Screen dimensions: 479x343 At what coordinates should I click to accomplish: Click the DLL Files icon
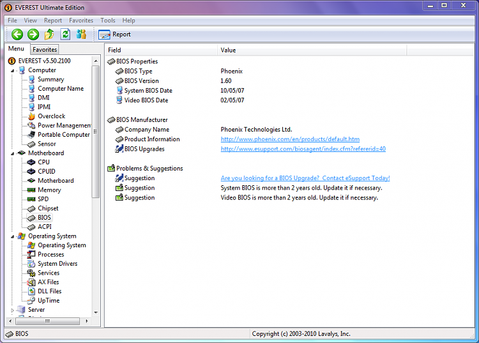tap(31, 291)
